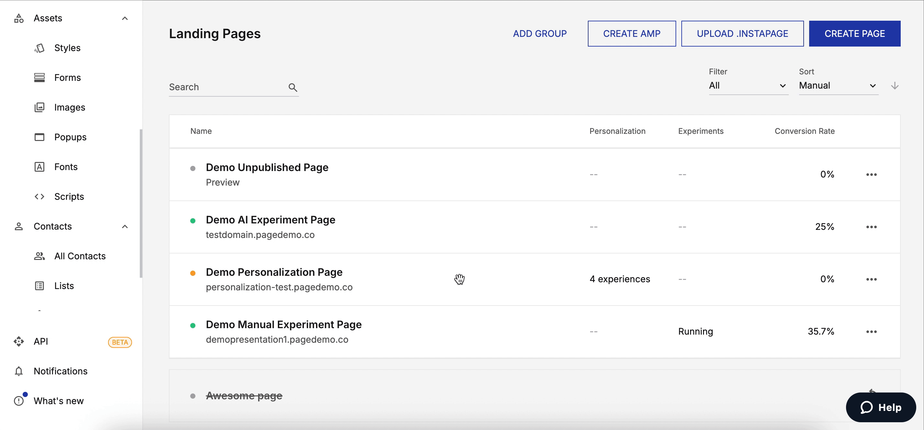
Task: Open options menu for Demo Unpublished Page
Action: tap(871, 175)
